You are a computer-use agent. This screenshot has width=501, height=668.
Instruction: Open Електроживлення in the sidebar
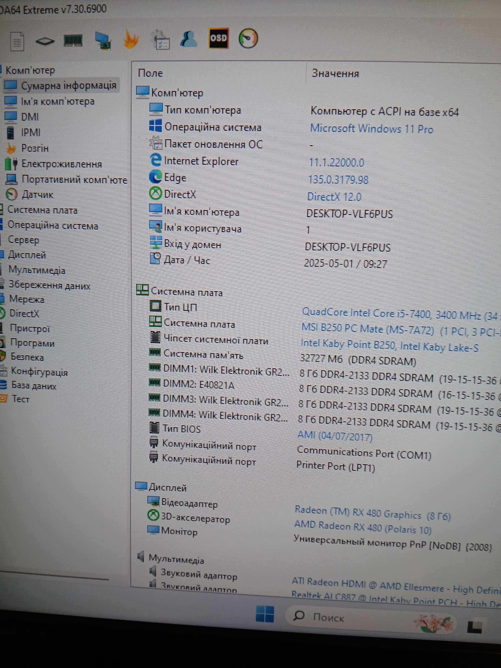(62, 164)
